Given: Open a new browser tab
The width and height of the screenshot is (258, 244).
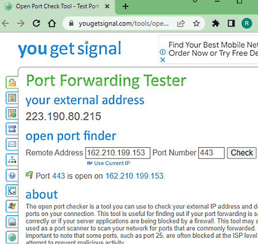Looking at the screenshot, I should pyautogui.click(x=126, y=6).
